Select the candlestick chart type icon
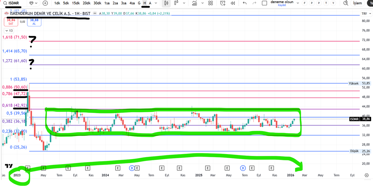This screenshot has height=186, width=373. click(x=167, y=3)
